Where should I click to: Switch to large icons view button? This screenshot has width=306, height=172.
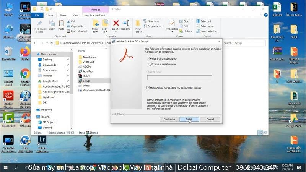pyautogui.click(x=265, y=133)
